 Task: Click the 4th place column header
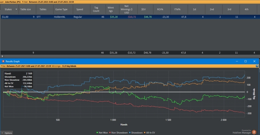pos(247,9)
